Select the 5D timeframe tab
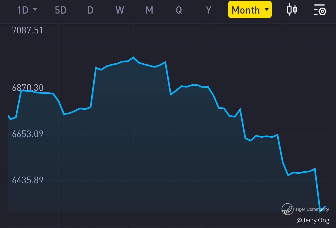Image resolution: width=336 pixels, height=228 pixels. pos(61,10)
